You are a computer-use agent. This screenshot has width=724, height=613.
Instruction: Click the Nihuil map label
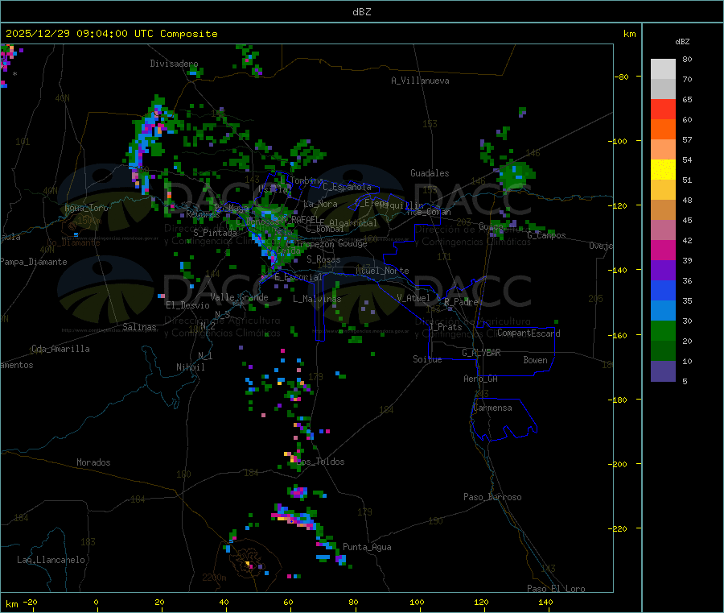[190, 367]
